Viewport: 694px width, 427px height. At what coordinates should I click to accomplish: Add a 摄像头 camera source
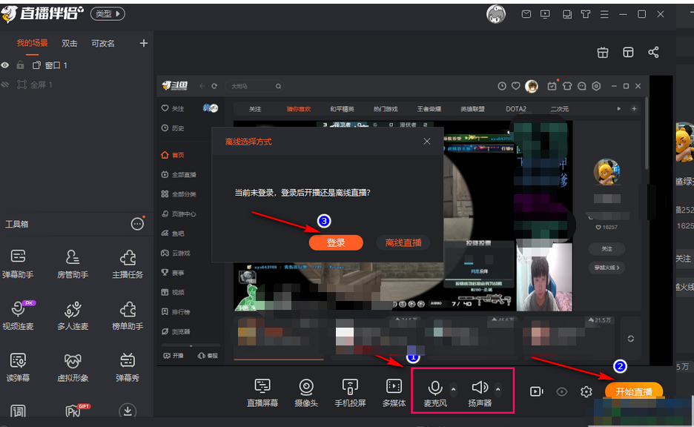306,391
